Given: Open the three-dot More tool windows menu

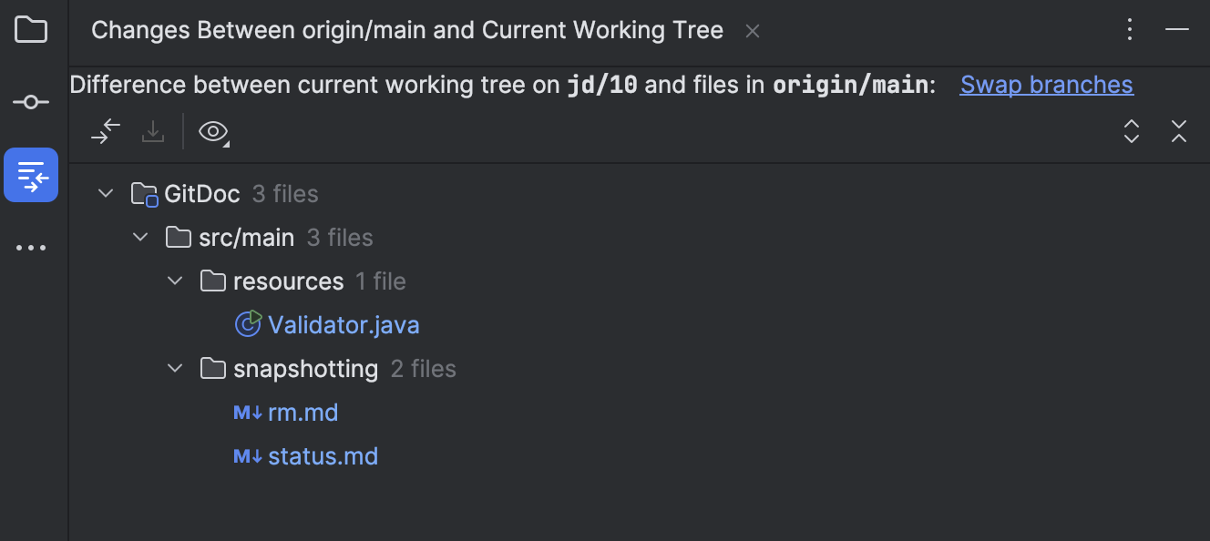Looking at the screenshot, I should [x=31, y=247].
